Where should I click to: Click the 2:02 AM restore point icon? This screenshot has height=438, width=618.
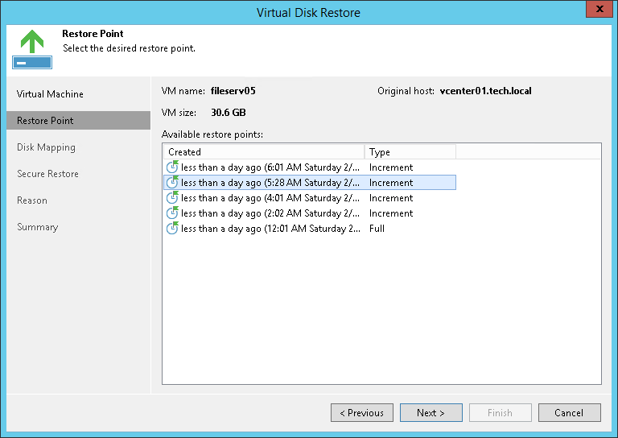point(172,213)
